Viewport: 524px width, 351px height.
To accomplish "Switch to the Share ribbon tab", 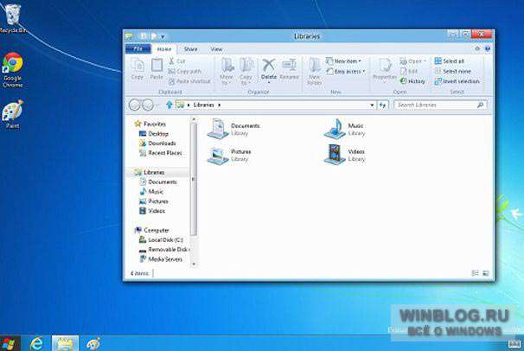I will click(x=191, y=49).
